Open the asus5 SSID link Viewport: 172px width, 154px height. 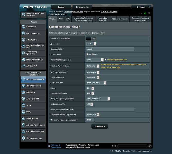[64, 14]
